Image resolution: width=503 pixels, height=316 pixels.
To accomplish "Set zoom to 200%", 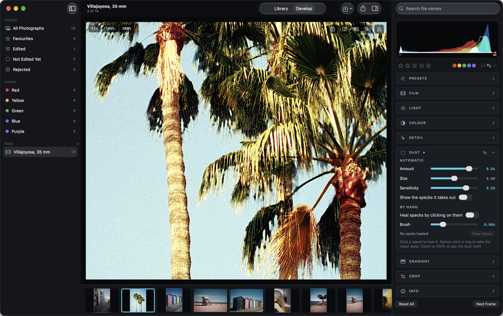I will tap(126, 28).
